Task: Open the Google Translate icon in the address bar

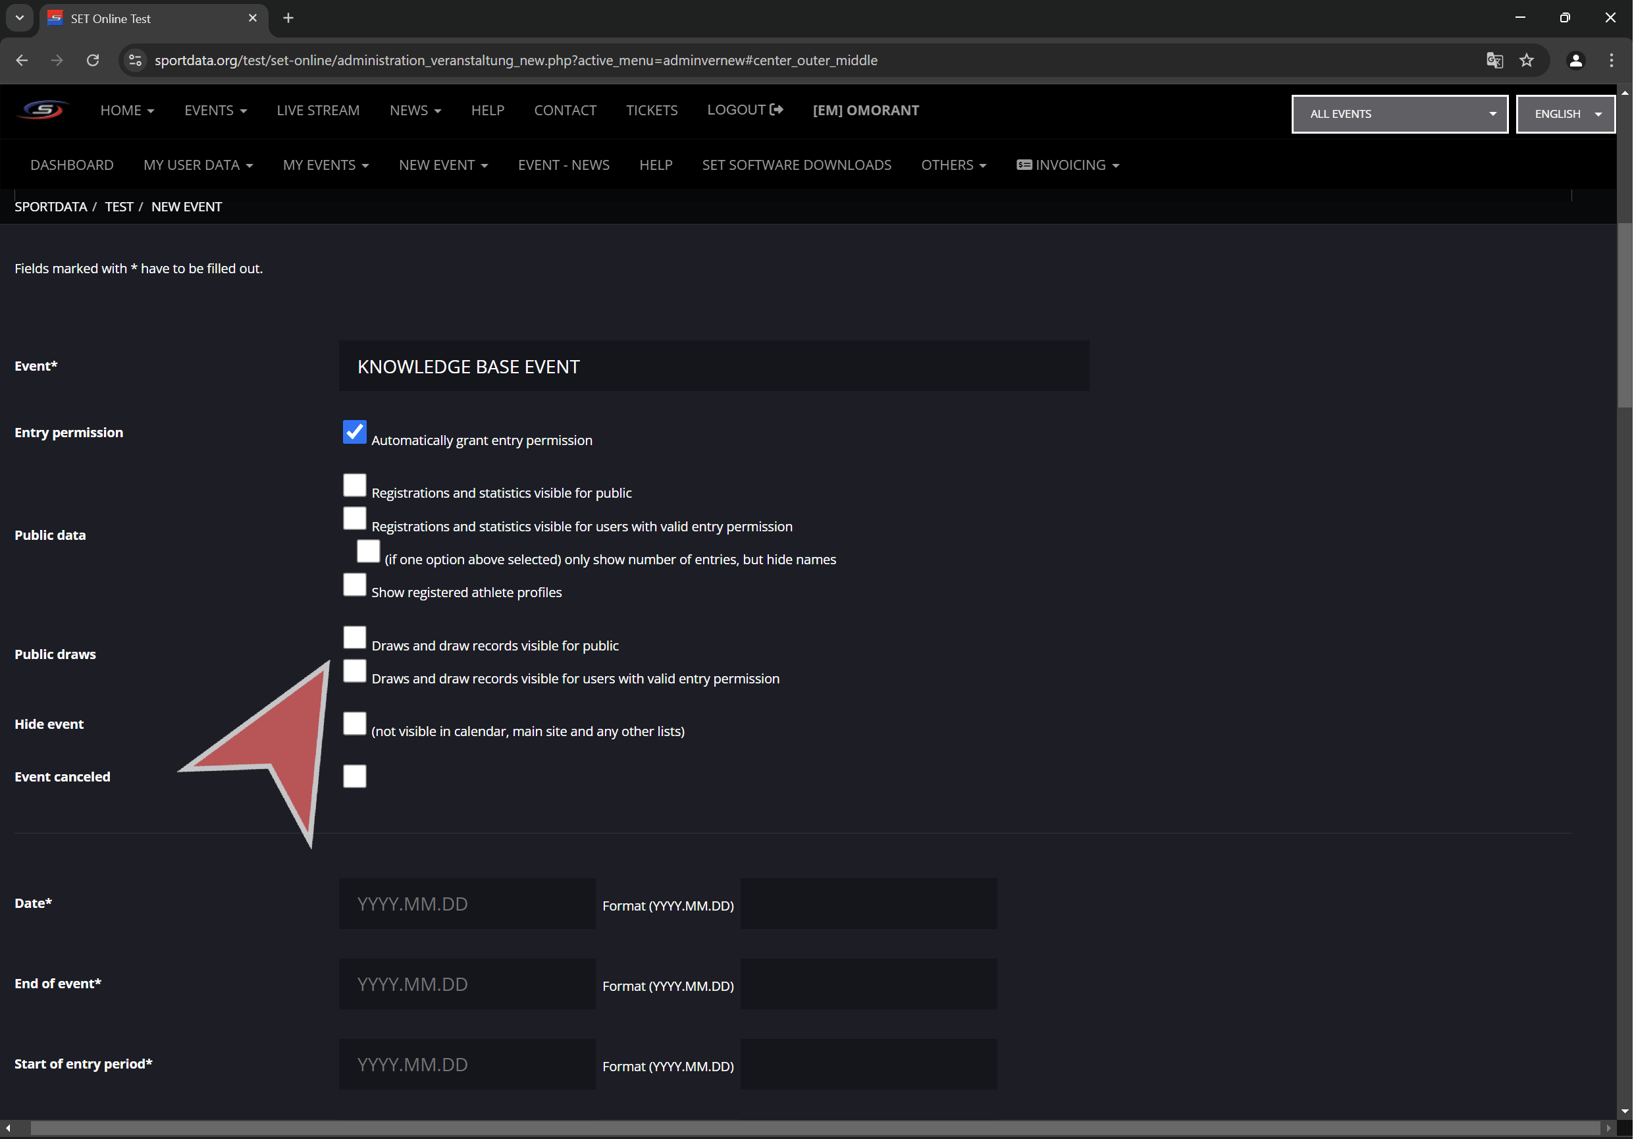Action: 1494,61
